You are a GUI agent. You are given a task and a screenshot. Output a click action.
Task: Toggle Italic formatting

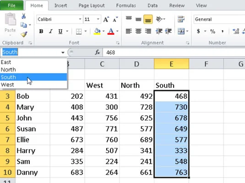pyautogui.click(x=50, y=32)
